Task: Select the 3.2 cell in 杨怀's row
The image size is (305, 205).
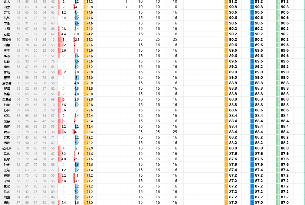Action: coord(64,127)
